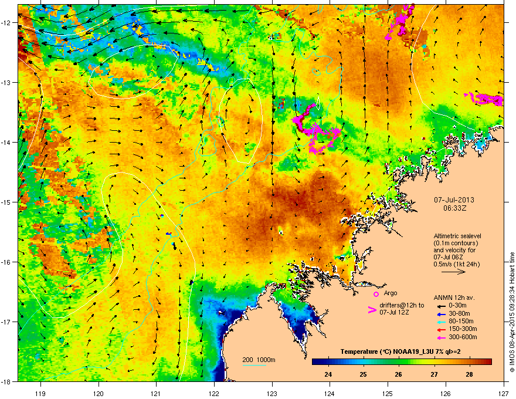This screenshot has width=516, height=399.
Task: Click the latitude axis label -18
Action: coord(6,381)
